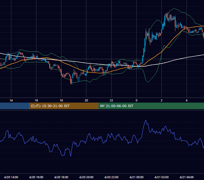Image resolution: width=204 pixels, height=180 pixels.
Task: Click the hour label 16 on price chart axis
Action: tap(36, 100)
